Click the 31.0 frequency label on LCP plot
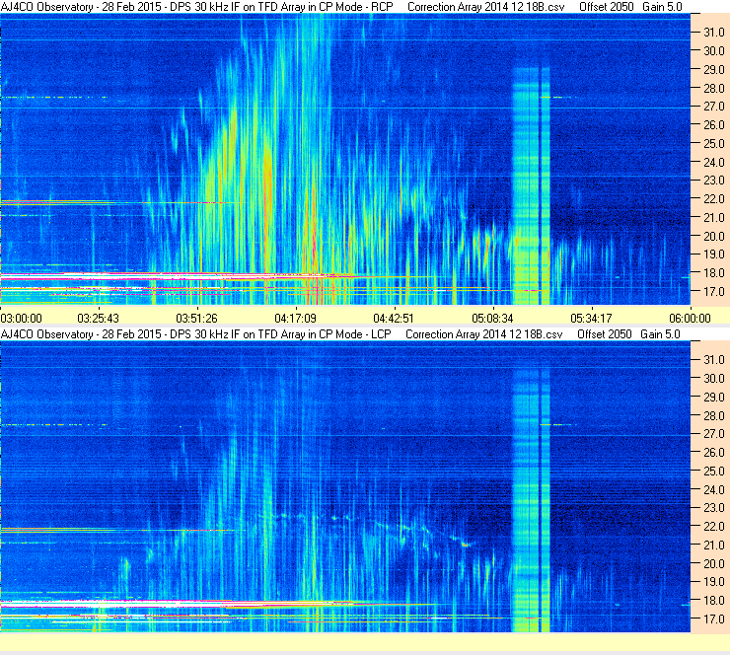Image resolution: width=730 pixels, height=655 pixels. (714, 360)
